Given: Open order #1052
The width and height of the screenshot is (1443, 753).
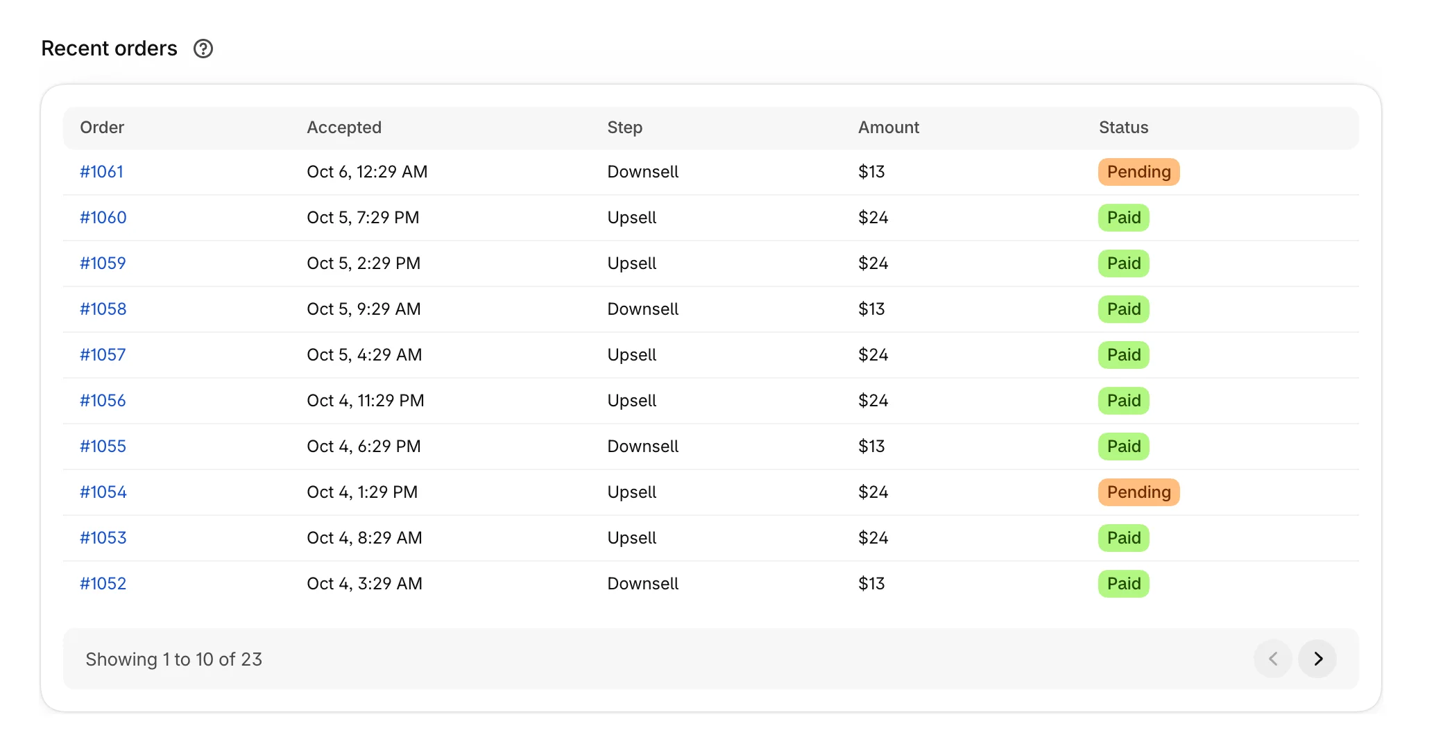Looking at the screenshot, I should (x=103, y=584).
